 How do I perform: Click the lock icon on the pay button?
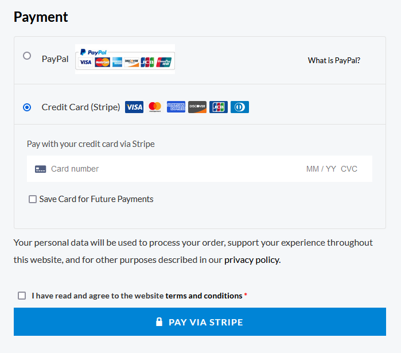click(159, 322)
